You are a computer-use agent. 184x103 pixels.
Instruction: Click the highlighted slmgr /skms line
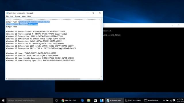pos(22,24)
